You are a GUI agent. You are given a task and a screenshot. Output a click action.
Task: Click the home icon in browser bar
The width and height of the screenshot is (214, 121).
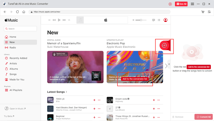[x=24, y=12]
